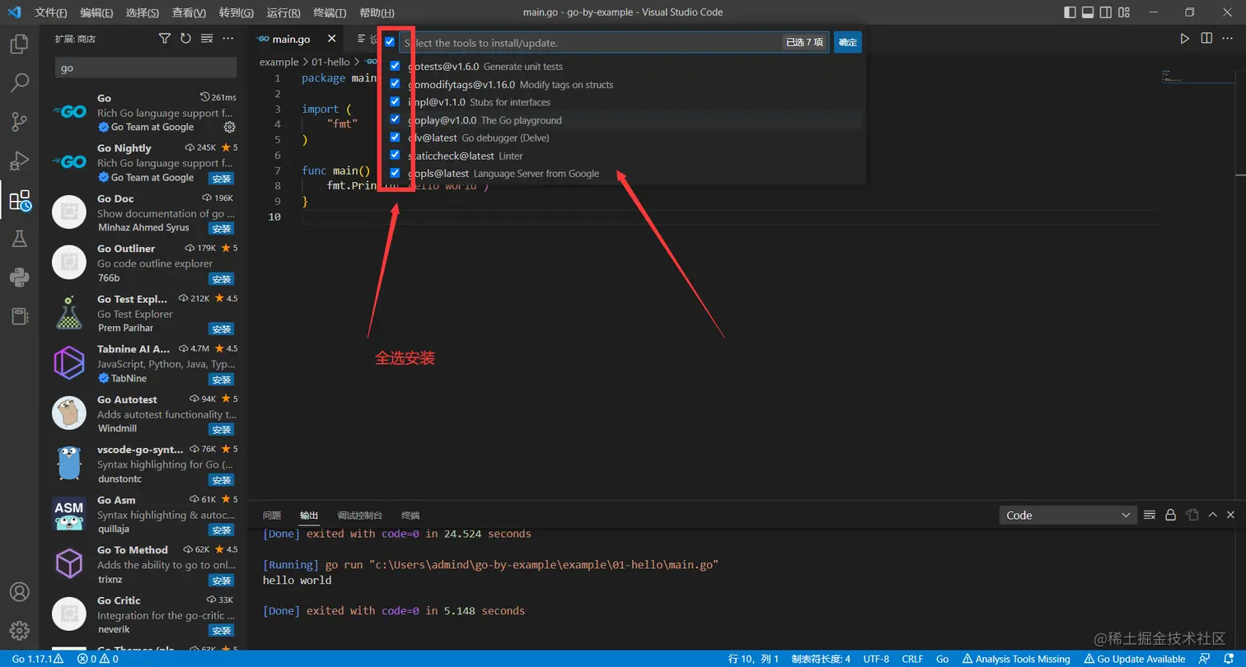Click Go Update Available in status bar
1246x667 pixels.
click(1135, 659)
